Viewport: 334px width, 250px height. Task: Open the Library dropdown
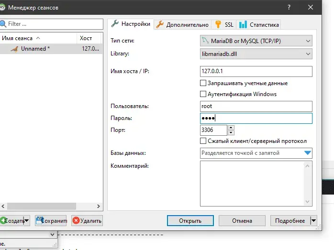(x=256, y=54)
